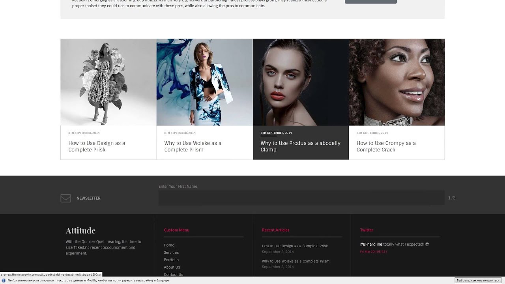Click the 8th September date on Design card
Image resolution: width=505 pixels, height=284 pixels.
pos(84,133)
